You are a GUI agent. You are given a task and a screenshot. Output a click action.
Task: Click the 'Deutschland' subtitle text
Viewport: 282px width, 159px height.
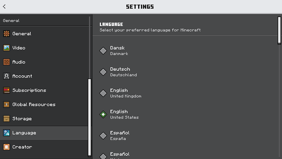tap(123, 75)
